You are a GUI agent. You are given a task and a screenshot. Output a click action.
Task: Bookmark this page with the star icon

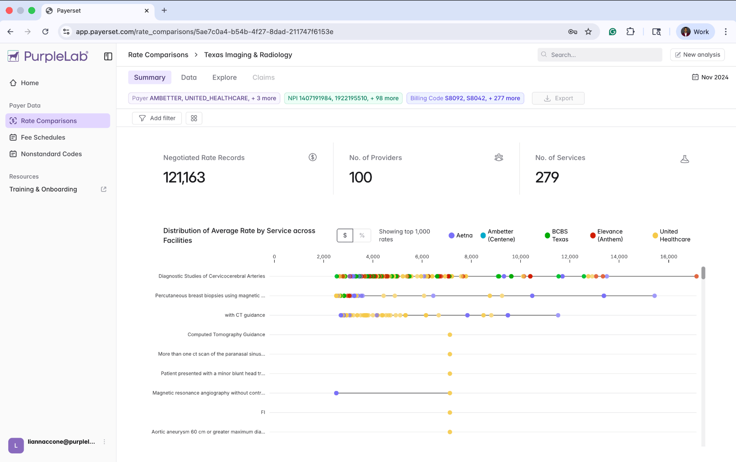coord(588,32)
